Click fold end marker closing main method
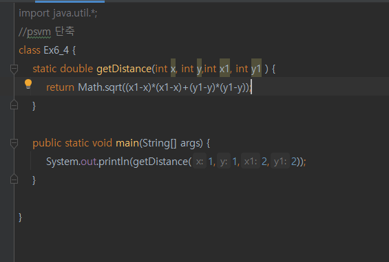389x262 pixels. coord(14,179)
